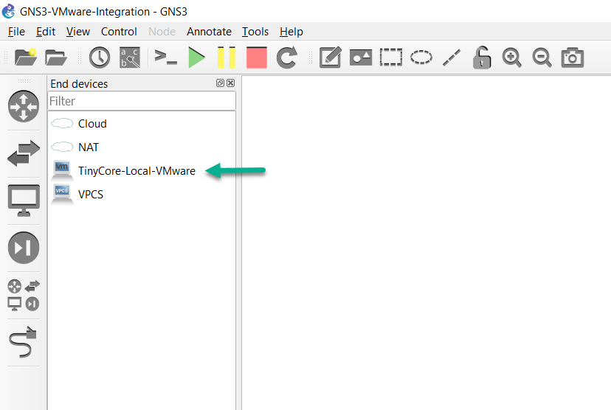Screen dimensions: 611x410
Task: Open the Tools menu
Action: click(255, 32)
